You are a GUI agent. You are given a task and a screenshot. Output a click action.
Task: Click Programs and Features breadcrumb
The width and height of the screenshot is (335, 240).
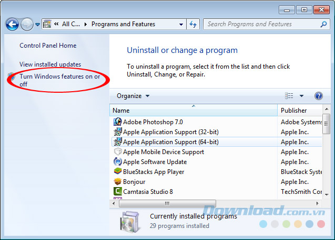point(123,24)
